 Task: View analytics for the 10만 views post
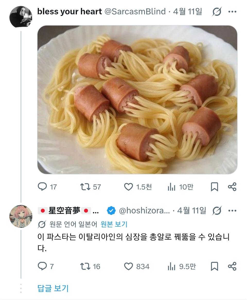tap(171, 187)
